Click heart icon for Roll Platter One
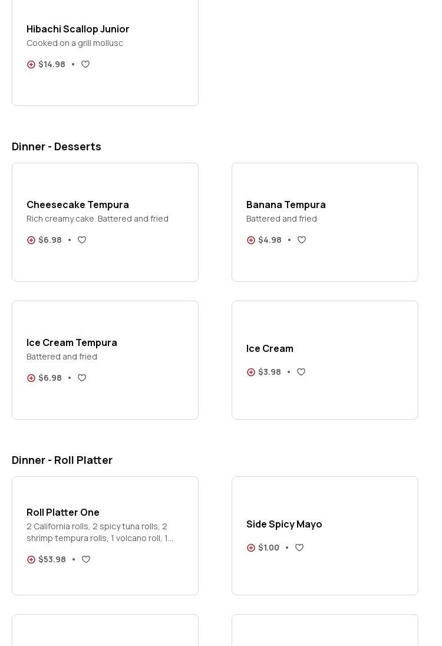 pos(86,559)
